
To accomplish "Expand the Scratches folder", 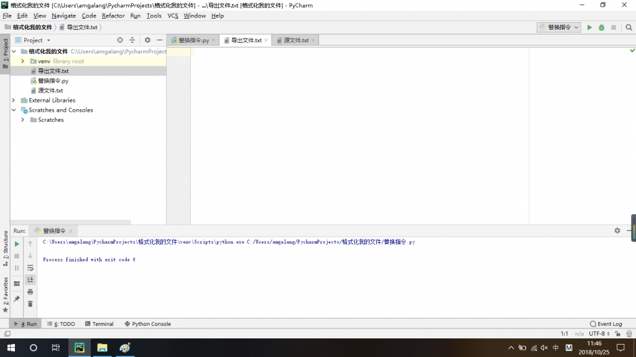I will click(x=23, y=120).
